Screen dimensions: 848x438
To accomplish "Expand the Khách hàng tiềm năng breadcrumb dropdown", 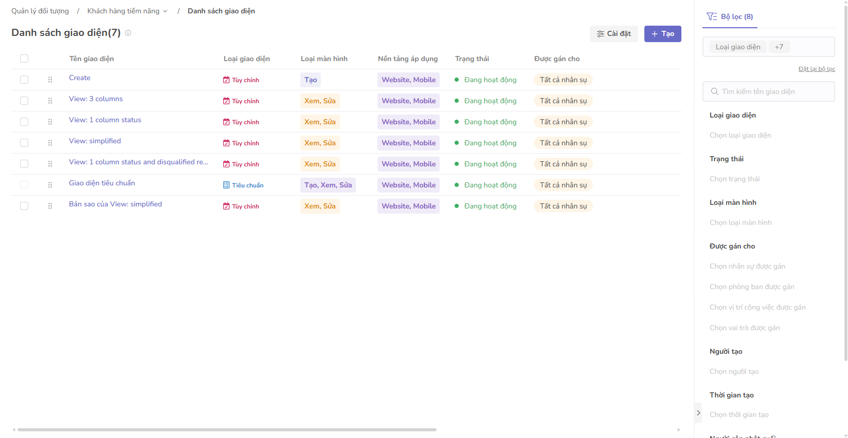I will coord(165,11).
